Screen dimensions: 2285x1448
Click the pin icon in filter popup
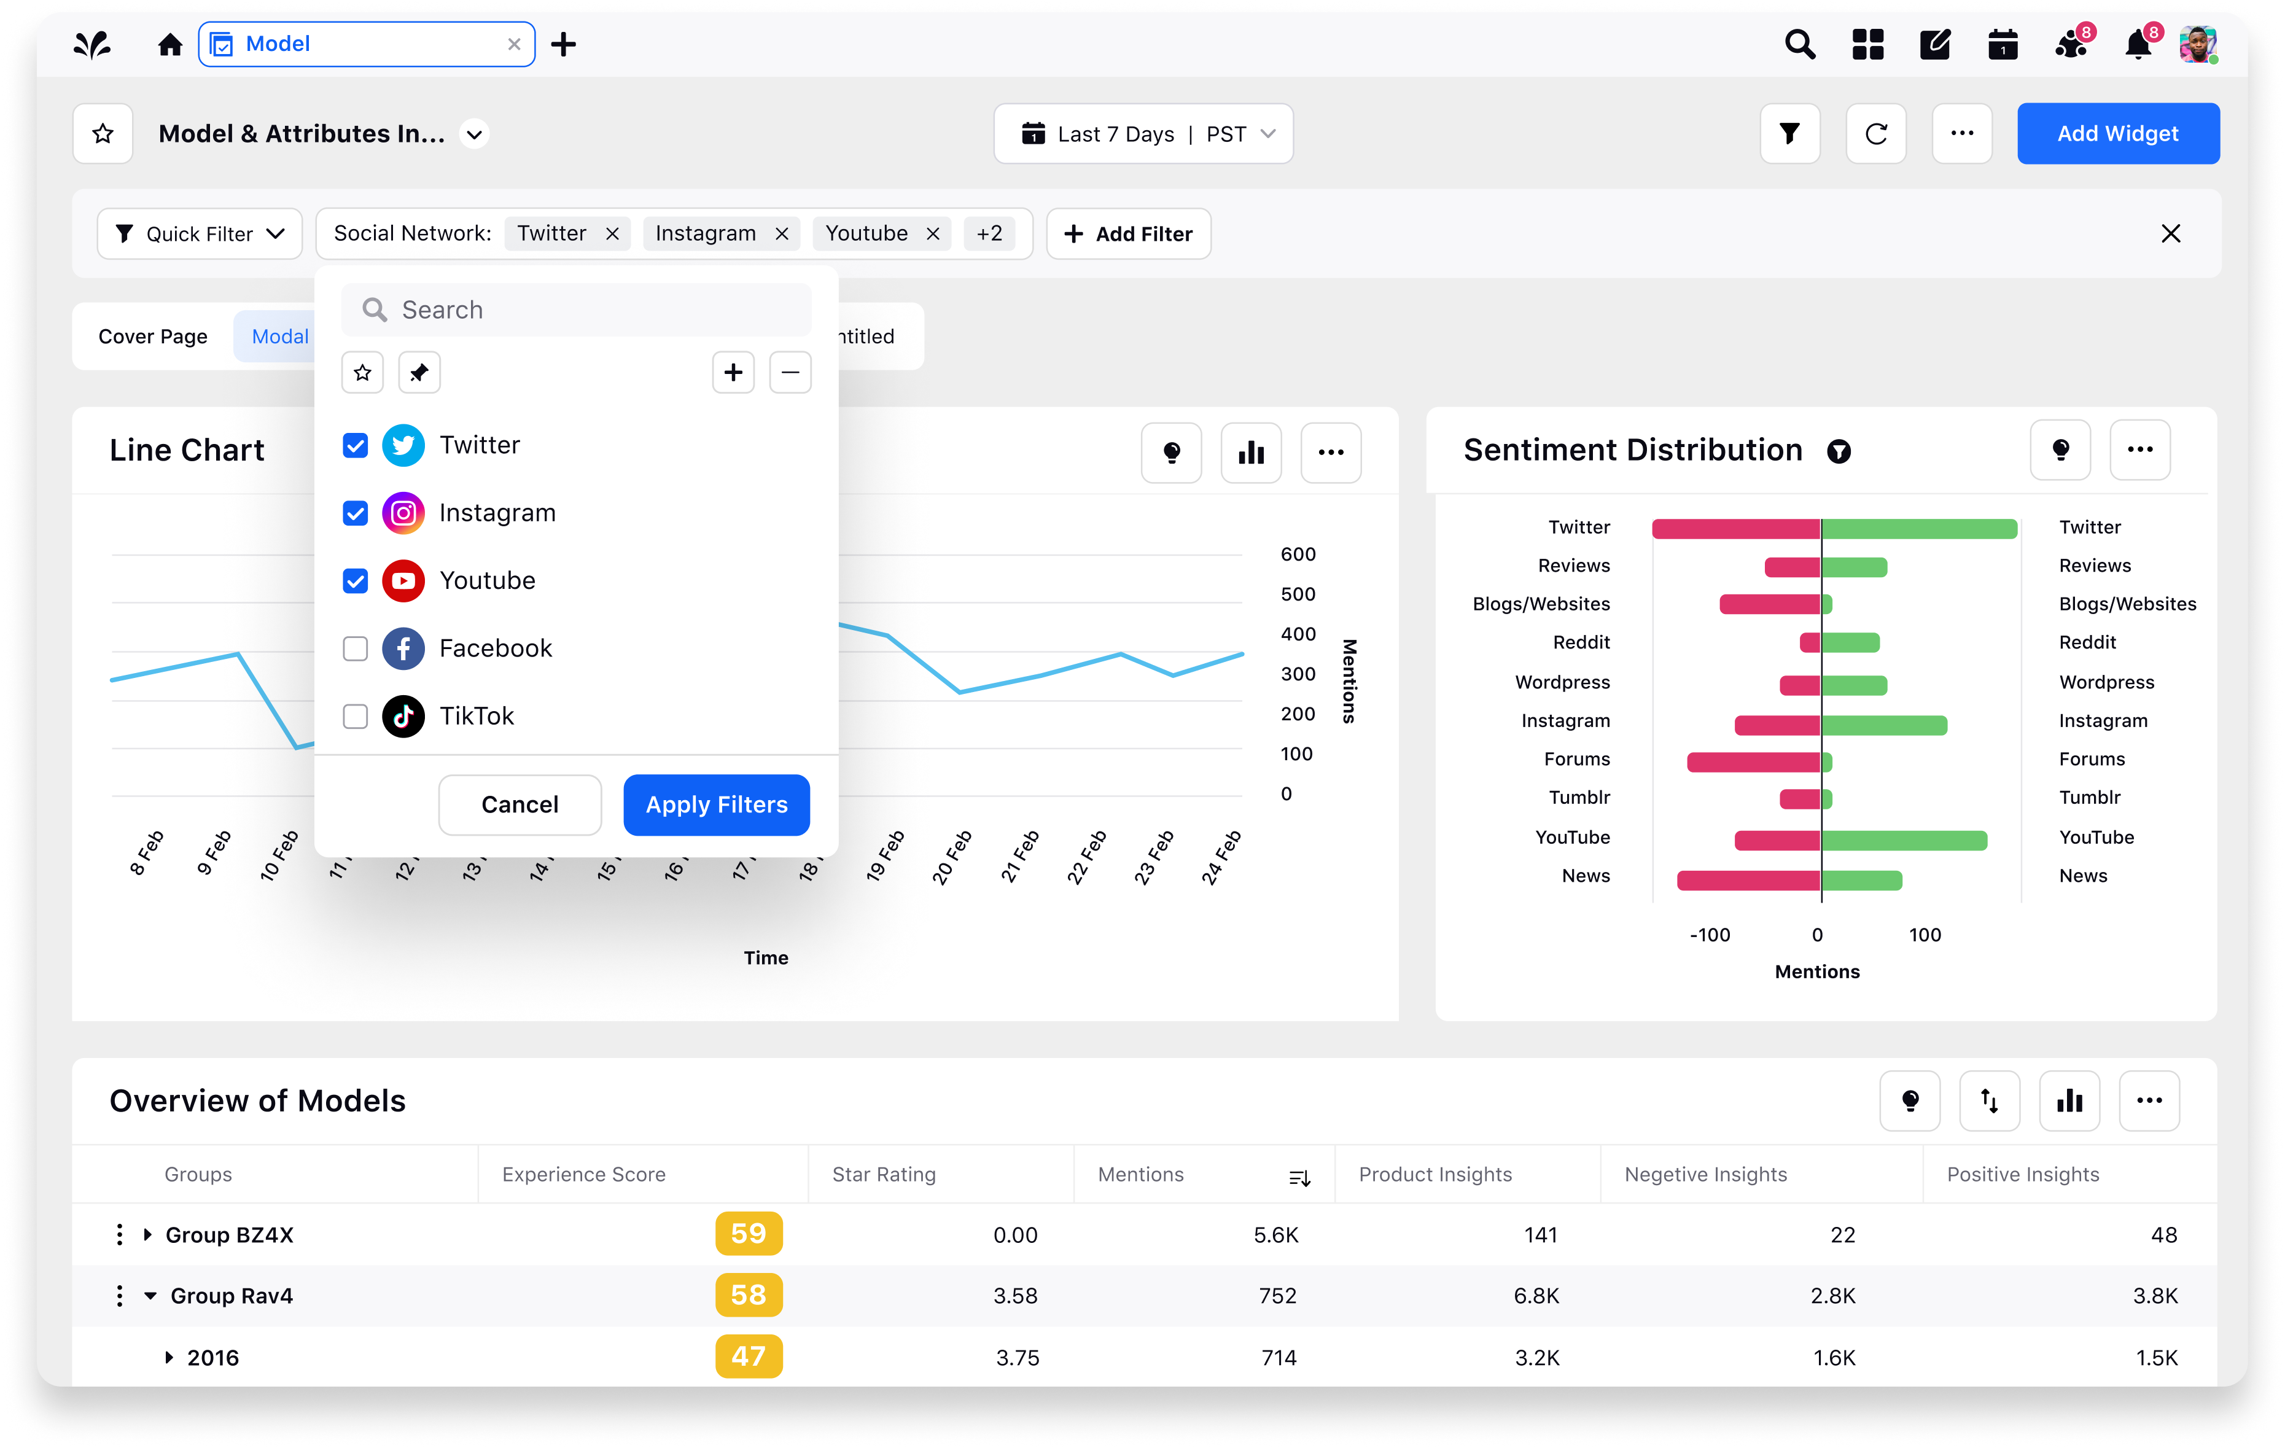pos(418,373)
